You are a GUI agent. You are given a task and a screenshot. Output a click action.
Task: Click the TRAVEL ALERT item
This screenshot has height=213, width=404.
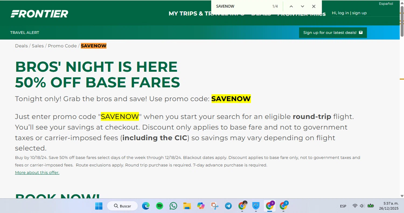(x=25, y=33)
